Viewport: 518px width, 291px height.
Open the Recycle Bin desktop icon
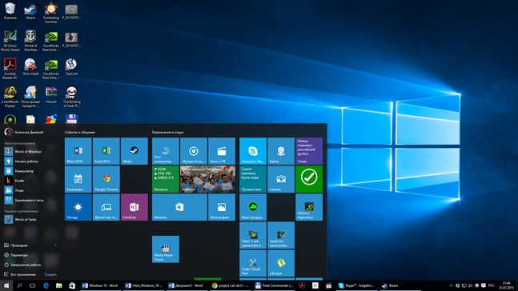10,10
